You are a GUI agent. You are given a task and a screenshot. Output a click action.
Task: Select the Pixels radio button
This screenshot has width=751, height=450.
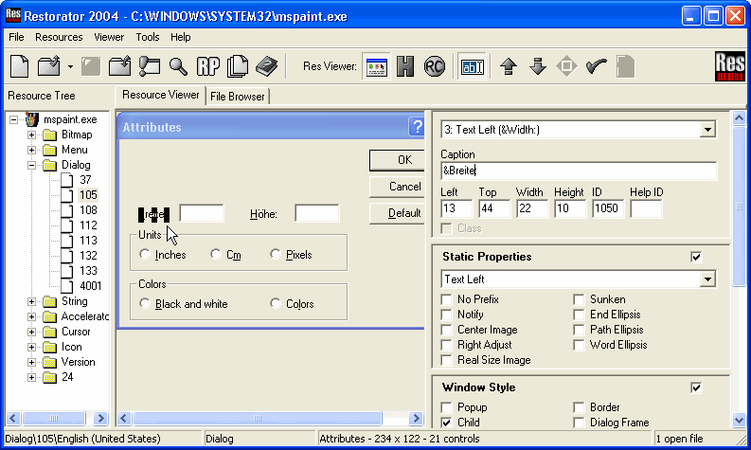coord(275,254)
